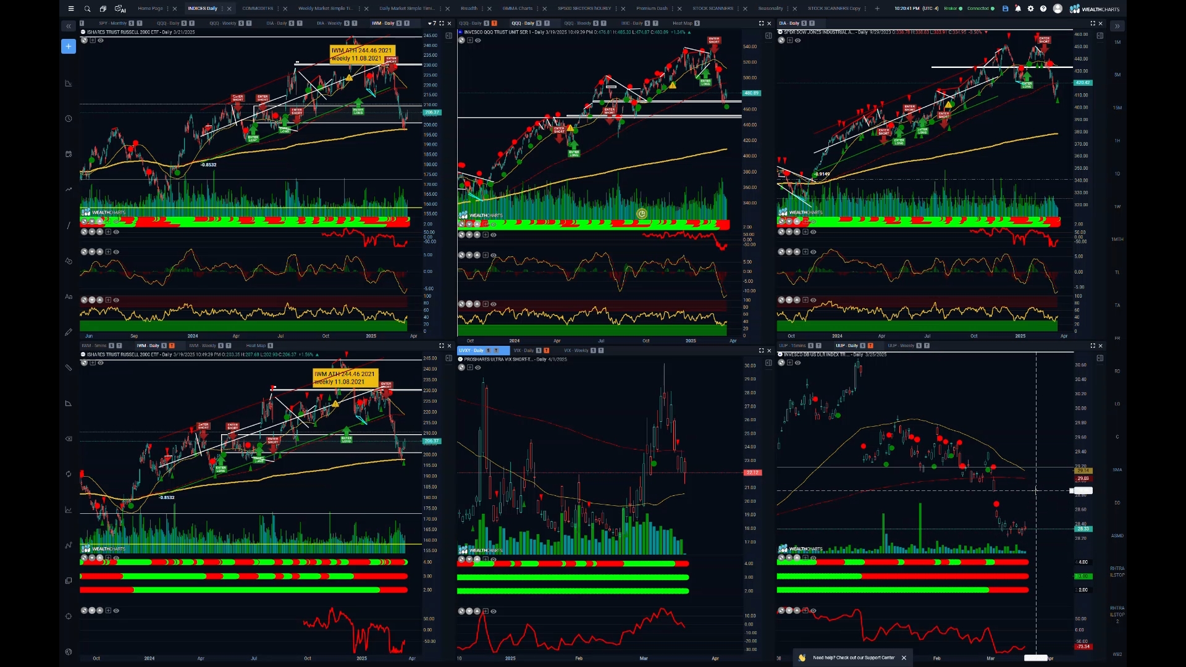1186x667 pixels.
Task: Open Seasonality tab options menu
Action: [787, 9]
